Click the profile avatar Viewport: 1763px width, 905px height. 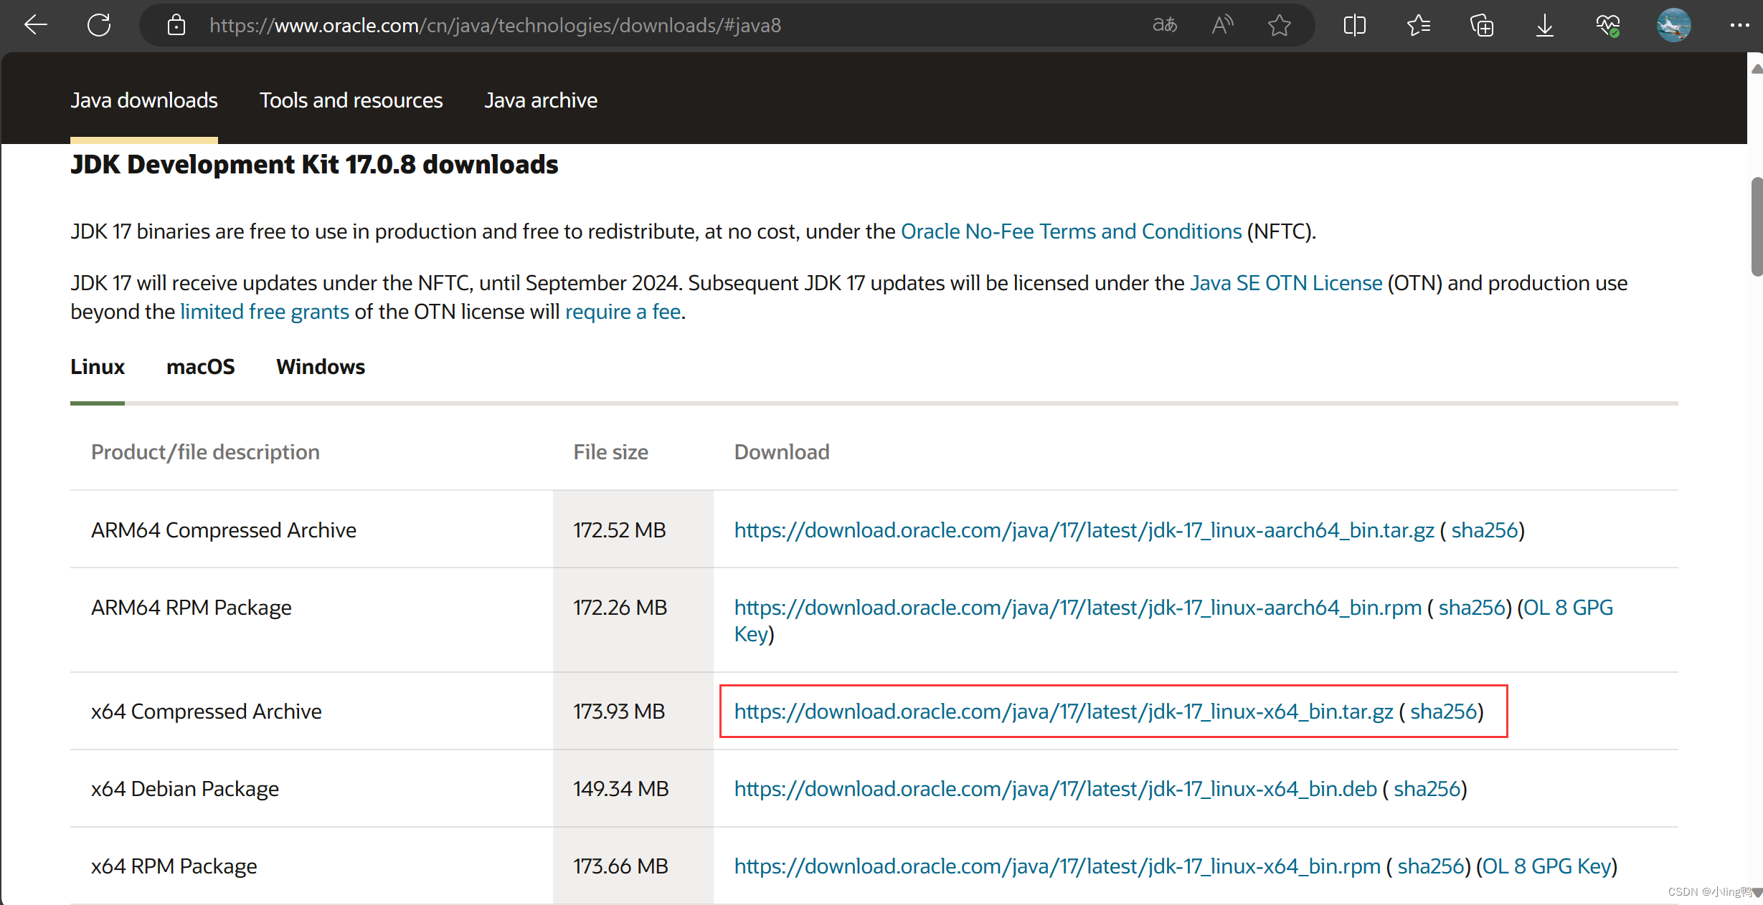(x=1673, y=25)
